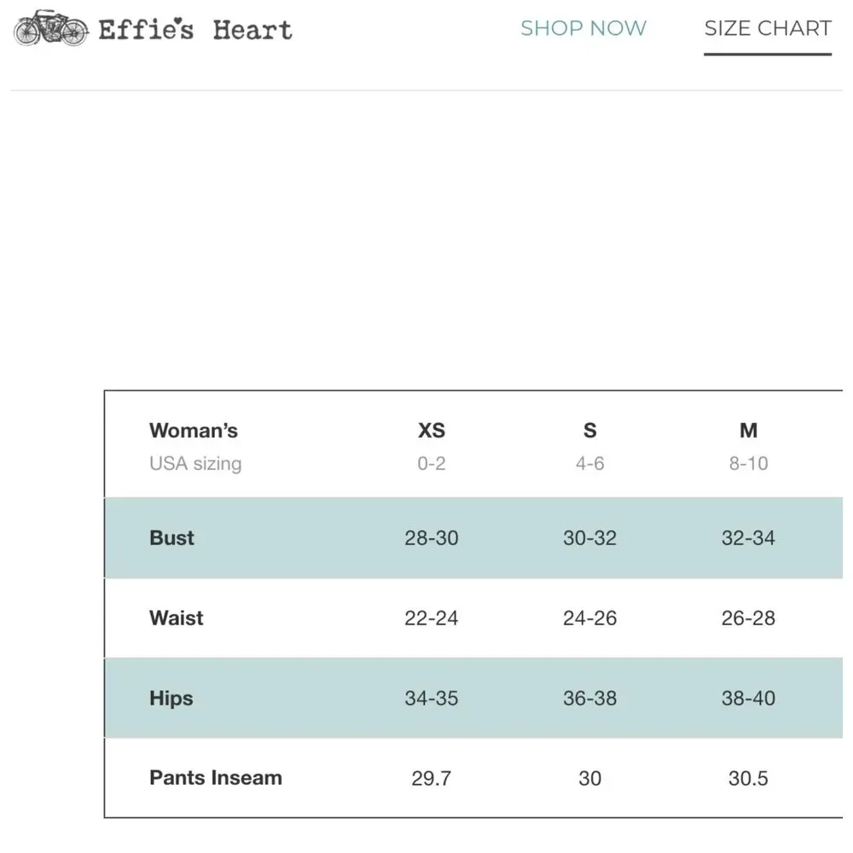Click the USA sizing label
Image resolution: width=853 pixels, height=853 pixels.
click(x=195, y=464)
